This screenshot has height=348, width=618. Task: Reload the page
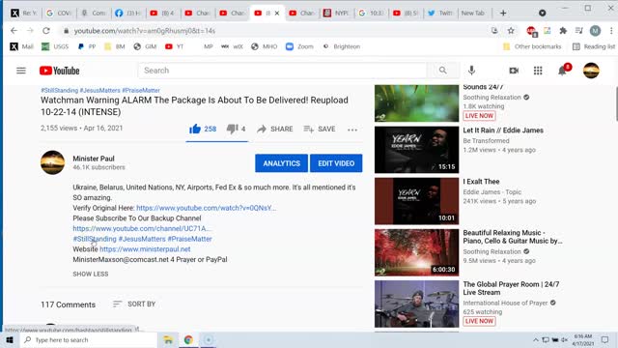coord(46,30)
